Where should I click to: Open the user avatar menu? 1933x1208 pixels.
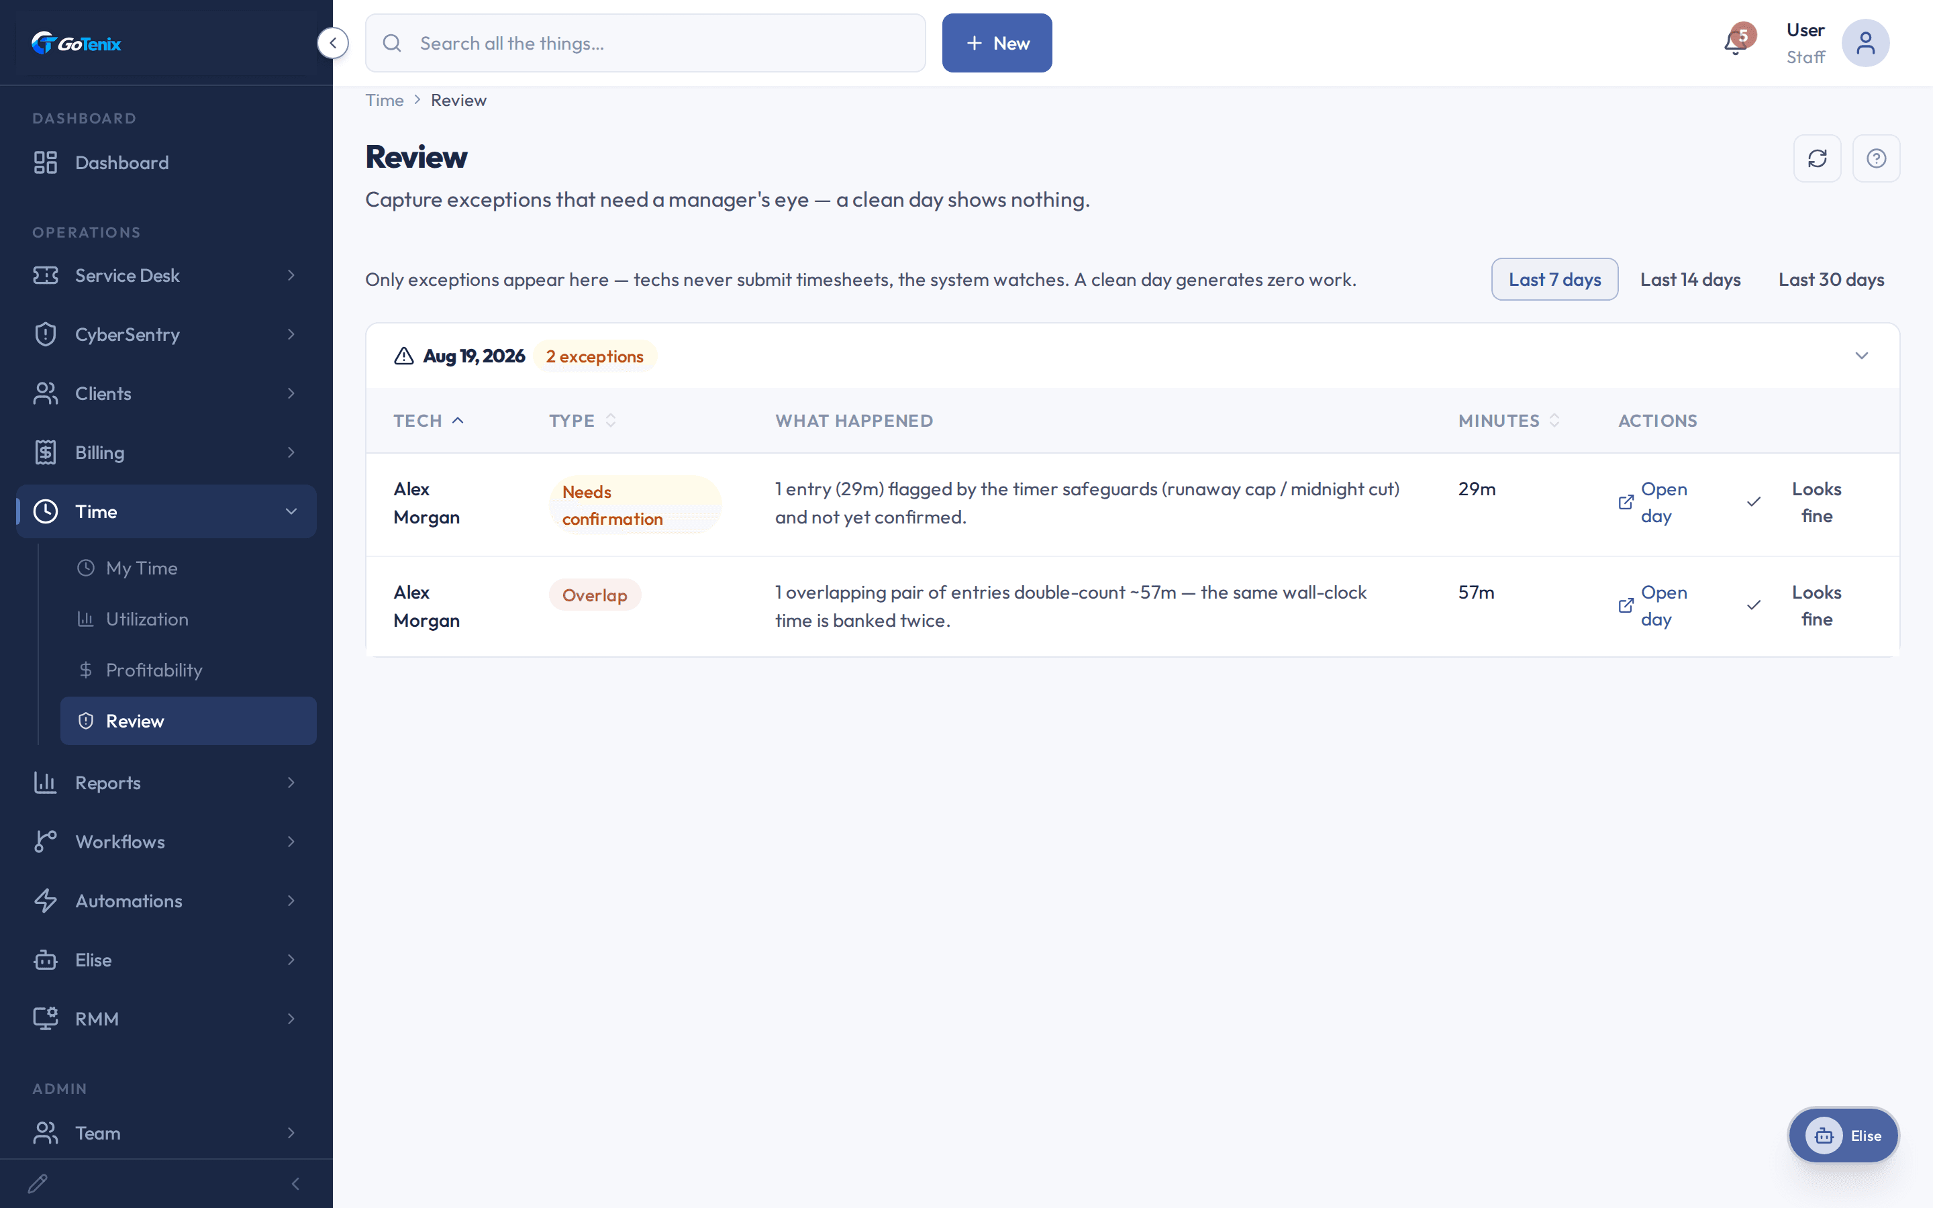tap(1865, 43)
